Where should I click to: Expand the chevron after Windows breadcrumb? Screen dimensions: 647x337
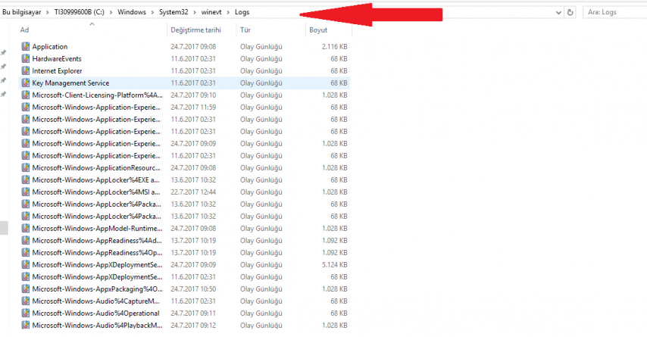pos(153,12)
